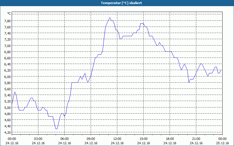
Task: Click the chart title bar 'Temperatur [°C] skaliert'
Action: [117, 3]
